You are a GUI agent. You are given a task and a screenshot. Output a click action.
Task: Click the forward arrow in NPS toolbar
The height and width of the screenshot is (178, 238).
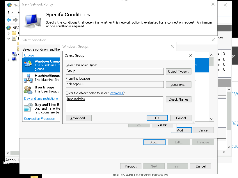coord(15,20)
